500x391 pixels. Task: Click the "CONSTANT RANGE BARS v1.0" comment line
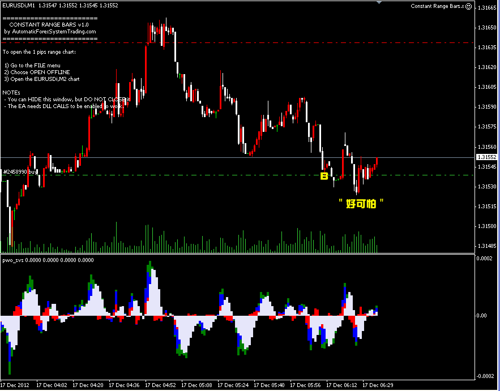pyautogui.click(x=49, y=24)
